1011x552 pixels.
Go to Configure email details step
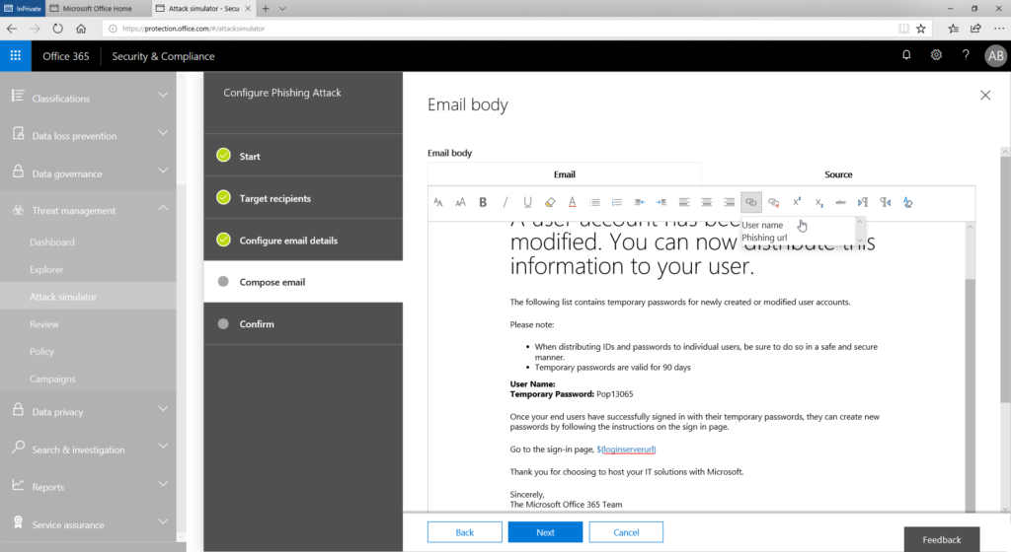coord(303,240)
